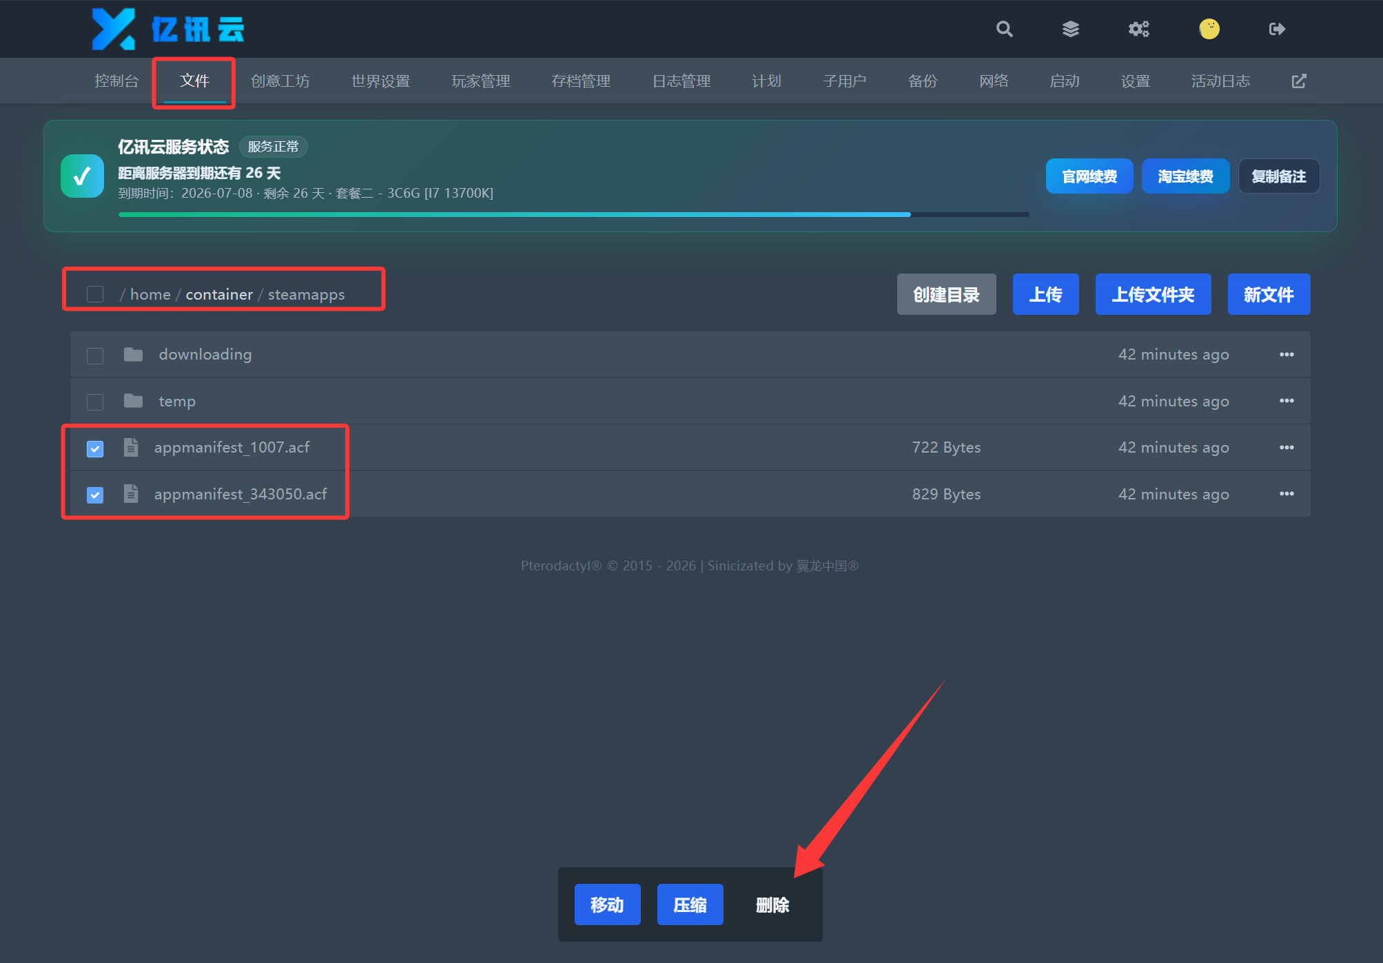The image size is (1383, 963).
Task: Open the more options menu for downloading
Action: coord(1287,354)
